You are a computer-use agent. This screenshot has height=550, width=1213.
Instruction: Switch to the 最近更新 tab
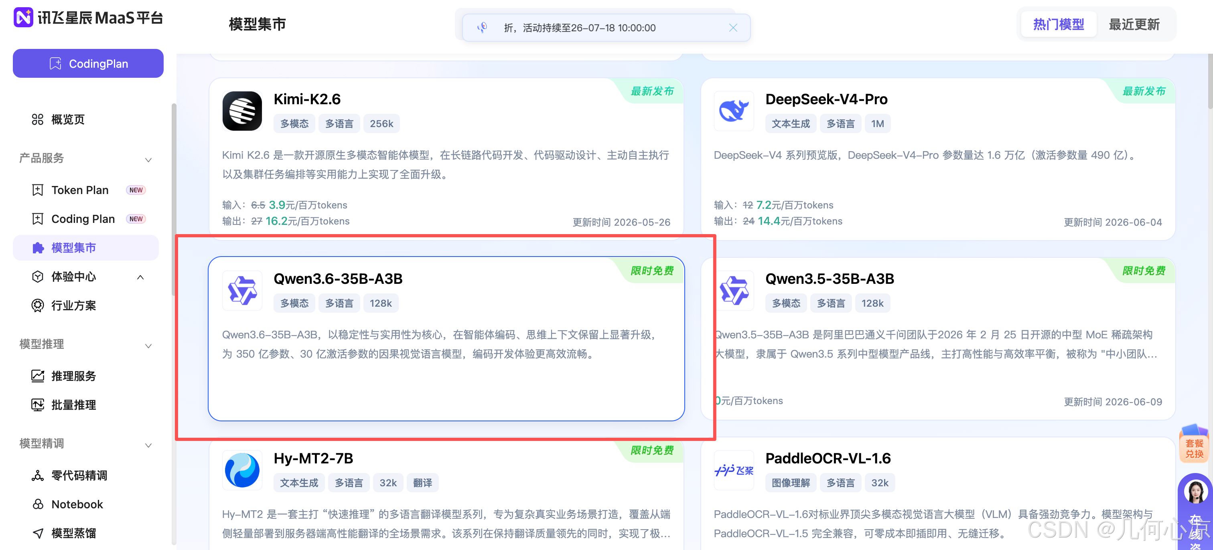click(1134, 24)
